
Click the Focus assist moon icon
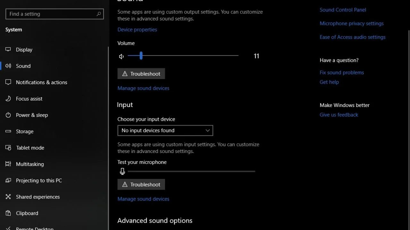click(x=8, y=99)
